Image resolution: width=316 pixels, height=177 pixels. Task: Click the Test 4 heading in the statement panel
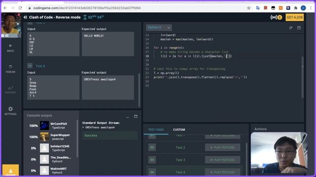coord(40,66)
